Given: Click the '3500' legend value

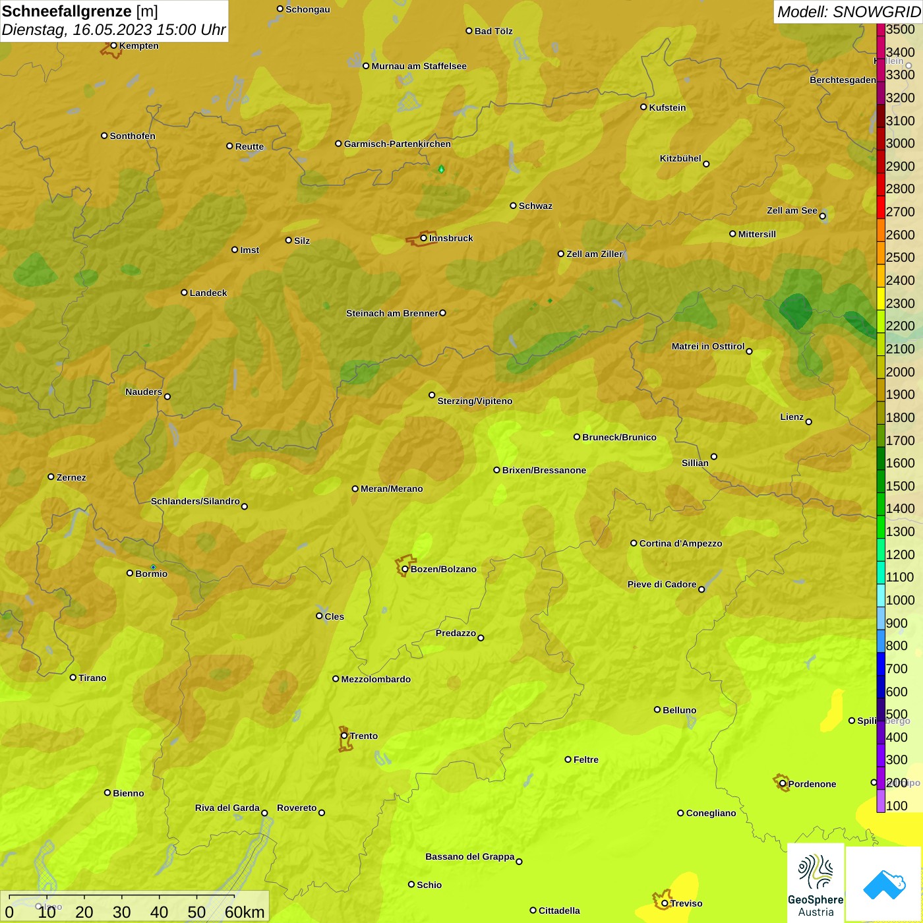Looking at the screenshot, I should point(900,29).
